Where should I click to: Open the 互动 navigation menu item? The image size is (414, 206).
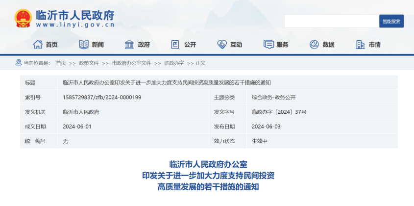pyautogui.click(x=236, y=45)
